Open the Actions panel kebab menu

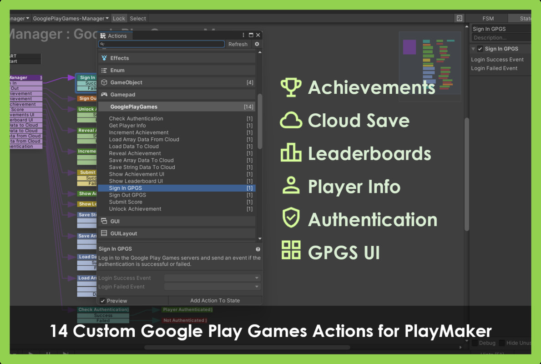click(243, 35)
